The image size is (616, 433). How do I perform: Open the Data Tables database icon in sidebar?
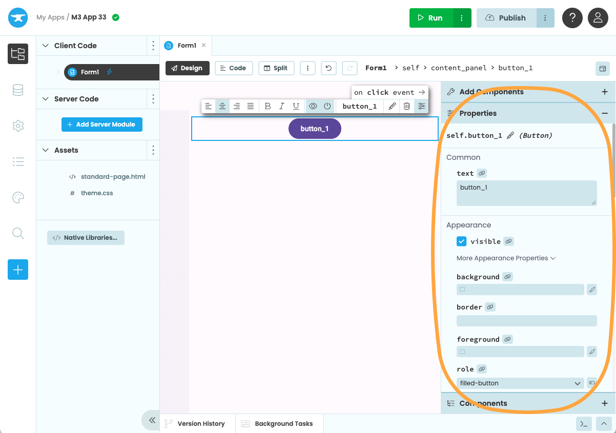coord(18,90)
